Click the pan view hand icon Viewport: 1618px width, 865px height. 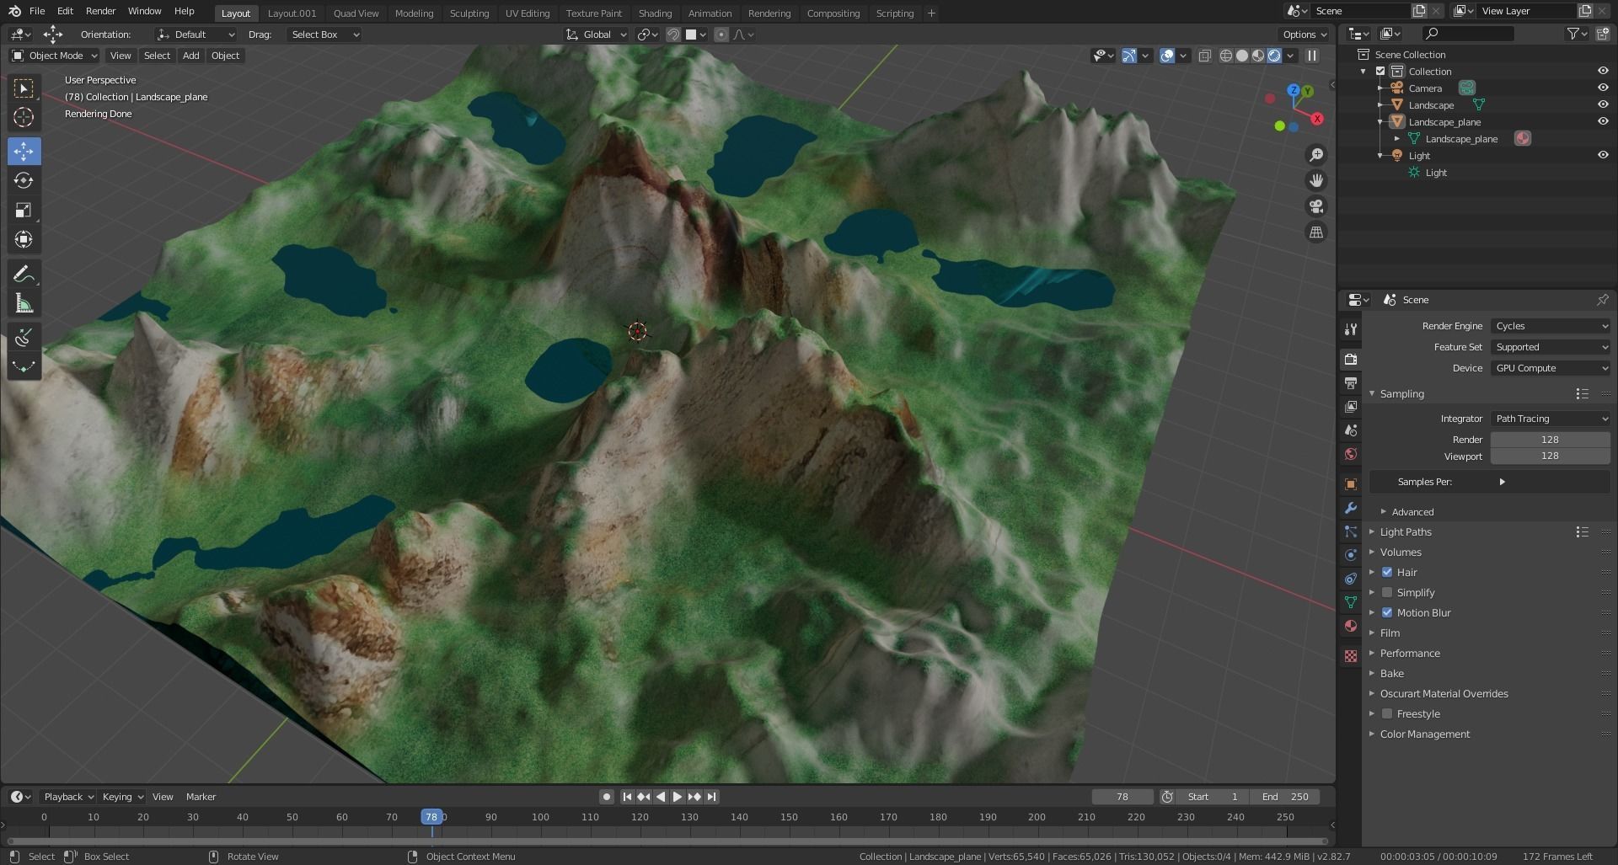click(1315, 180)
